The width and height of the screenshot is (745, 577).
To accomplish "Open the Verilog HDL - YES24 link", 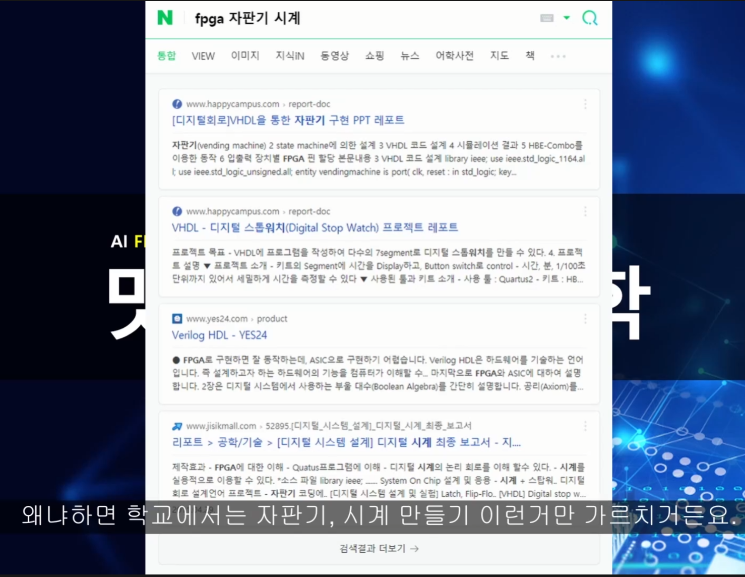I will [219, 335].
